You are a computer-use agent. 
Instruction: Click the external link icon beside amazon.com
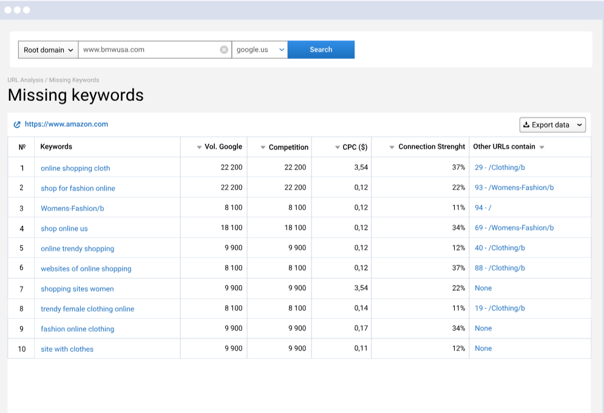(16, 124)
